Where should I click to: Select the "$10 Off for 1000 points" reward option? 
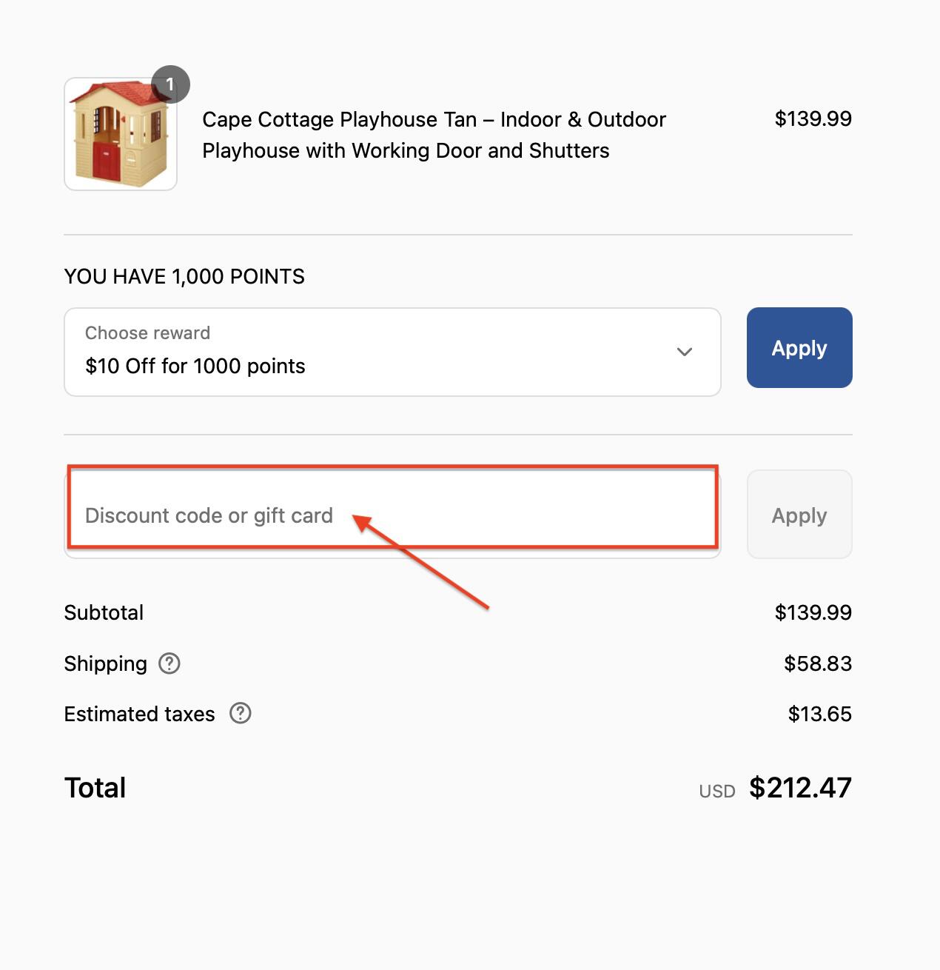click(195, 366)
